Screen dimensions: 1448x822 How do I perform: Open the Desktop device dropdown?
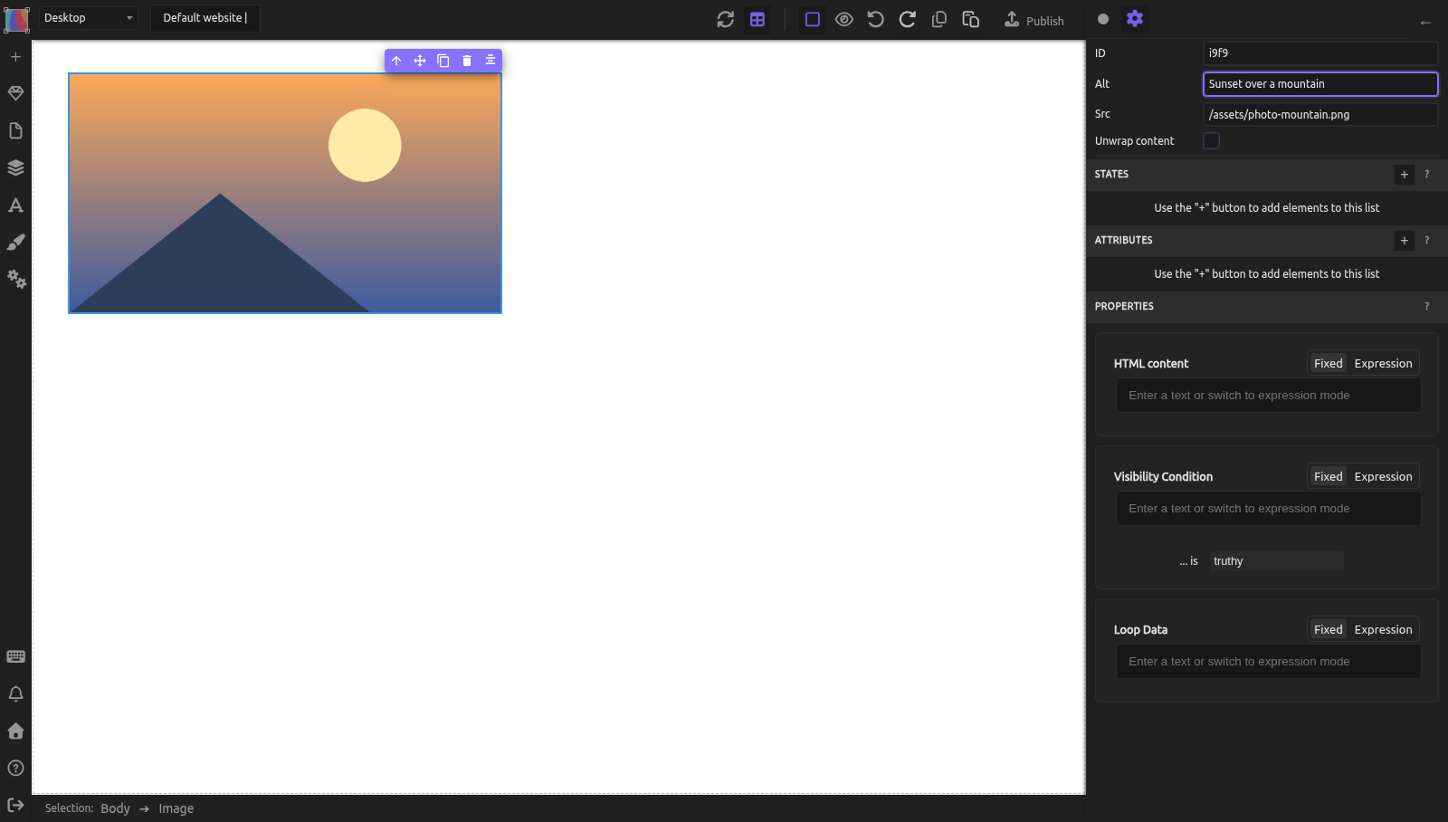pos(88,18)
